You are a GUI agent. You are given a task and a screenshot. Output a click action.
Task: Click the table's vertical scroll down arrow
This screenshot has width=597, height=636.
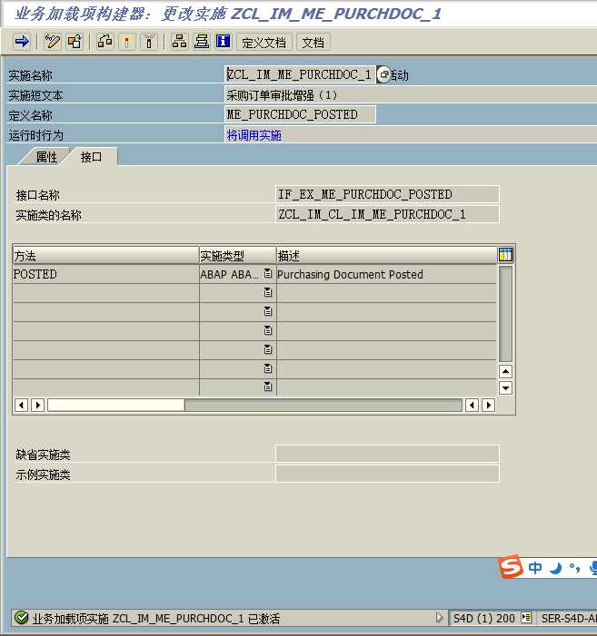click(x=505, y=387)
